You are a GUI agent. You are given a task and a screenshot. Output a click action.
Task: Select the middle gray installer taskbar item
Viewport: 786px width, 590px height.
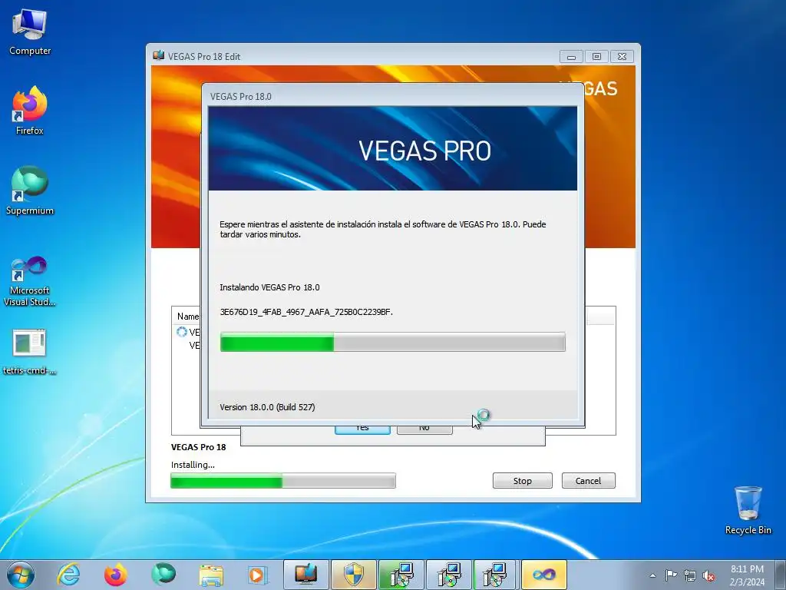448,575
